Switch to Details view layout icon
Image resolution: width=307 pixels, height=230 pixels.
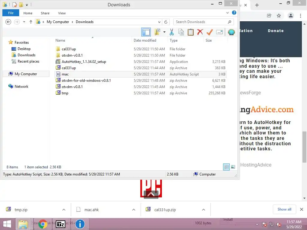tap(226, 167)
